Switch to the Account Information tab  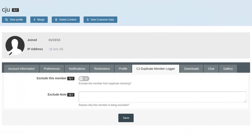click(x=21, y=69)
